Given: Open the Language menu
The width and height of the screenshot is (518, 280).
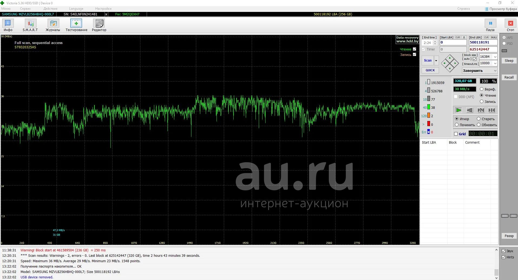Looking at the screenshot, I should [x=76, y=9].
